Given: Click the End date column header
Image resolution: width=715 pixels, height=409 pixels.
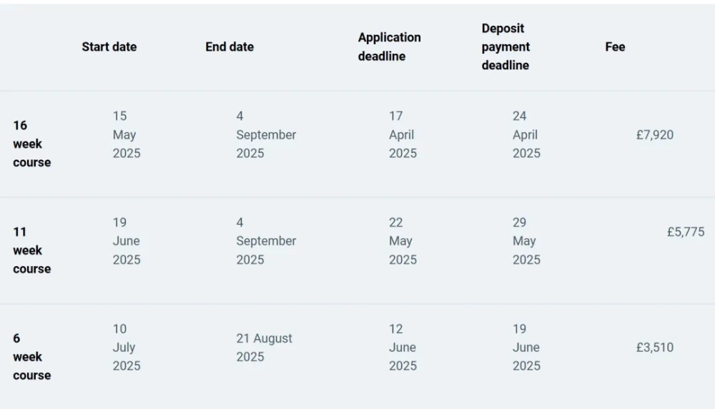Looking at the screenshot, I should pyautogui.click(x=230, y=47).
